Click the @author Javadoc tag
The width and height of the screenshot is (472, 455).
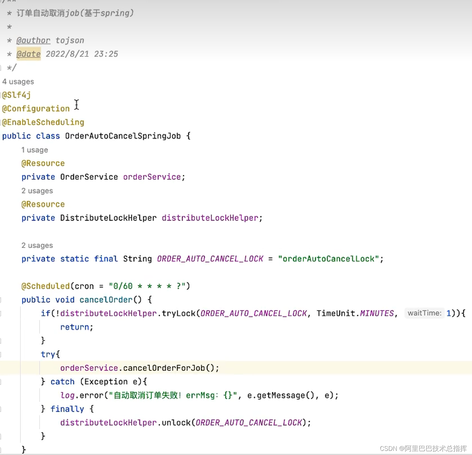pyautogui.click(x=33, y=40)
